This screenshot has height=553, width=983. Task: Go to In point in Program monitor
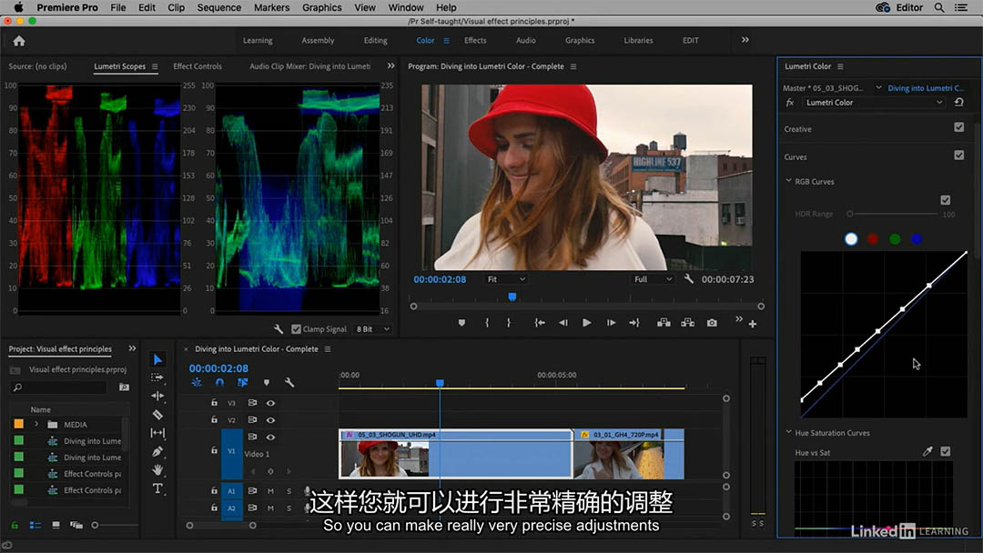click(539, 323)
